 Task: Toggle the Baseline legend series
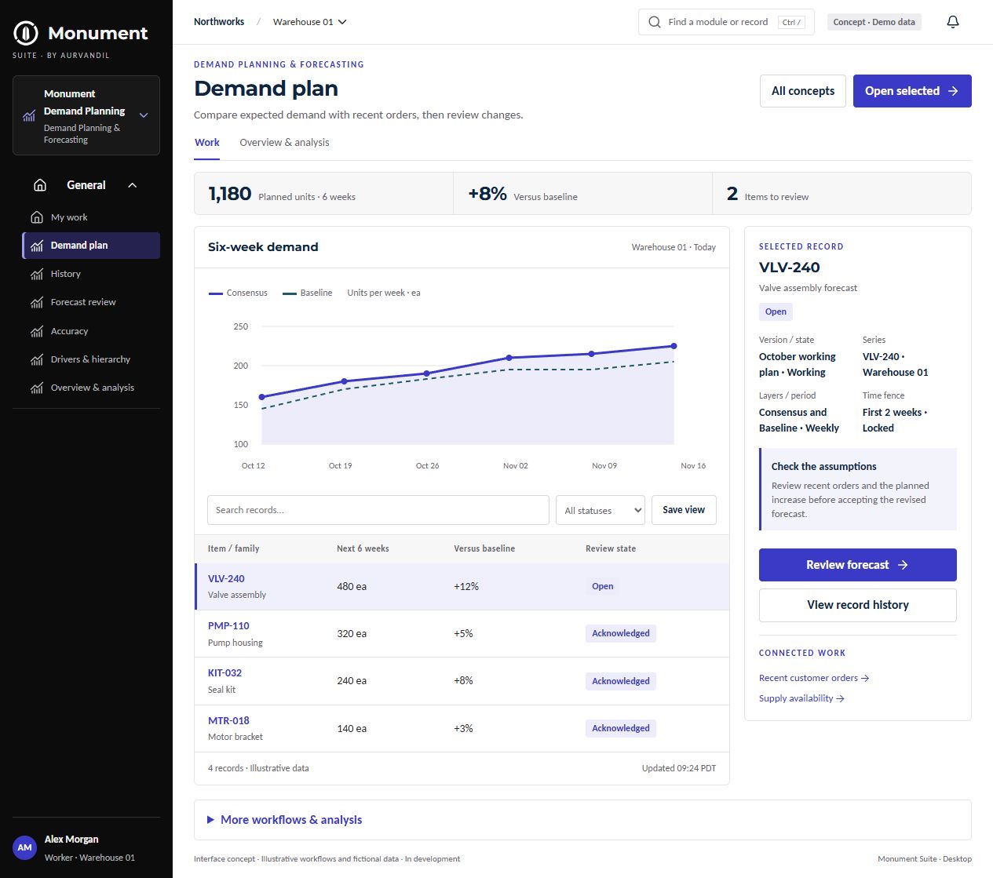[x=307, y=293]
